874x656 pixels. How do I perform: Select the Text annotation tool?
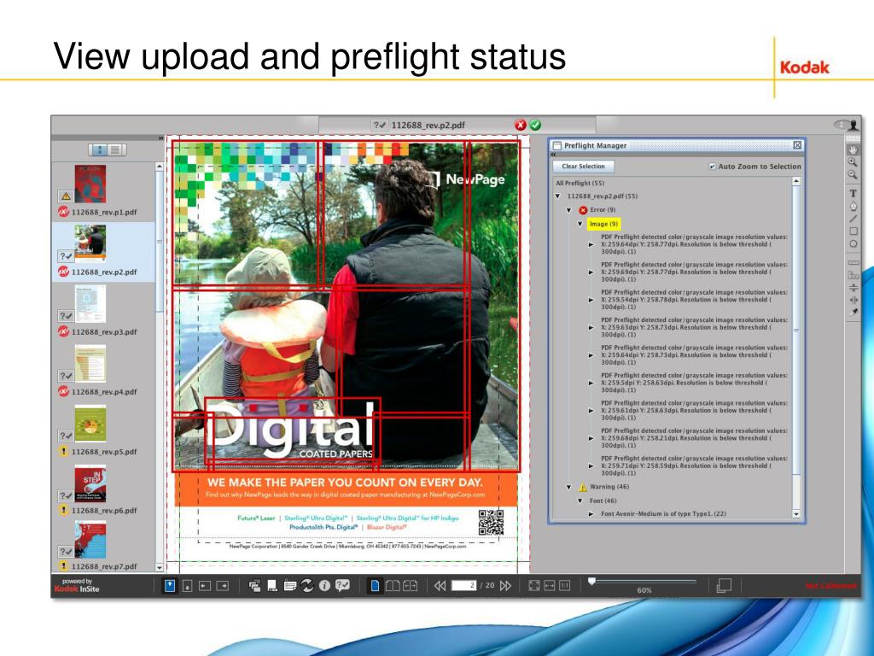[x=852, y=193]
